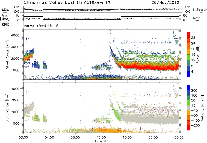Viewport: 207px width, 143px height.
Task: Click the '12:00' time axis label
Action: coord(101,138)
